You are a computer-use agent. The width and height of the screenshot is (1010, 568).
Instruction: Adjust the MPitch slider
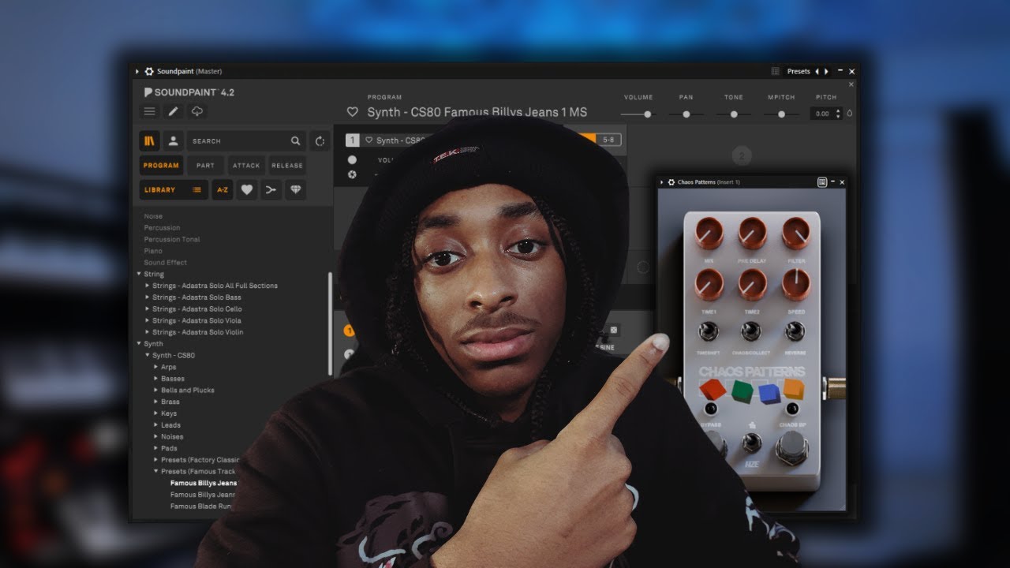tap(781, 114)
